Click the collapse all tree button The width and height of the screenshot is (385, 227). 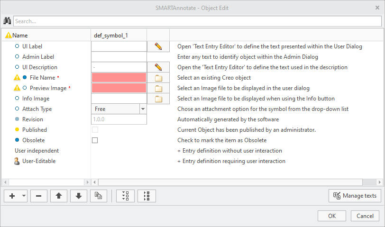point(147,196)
